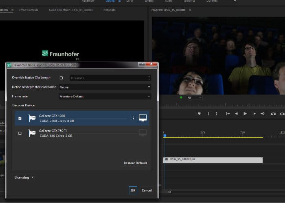Open the Fit zoom level dropdown

pos(194,98)
